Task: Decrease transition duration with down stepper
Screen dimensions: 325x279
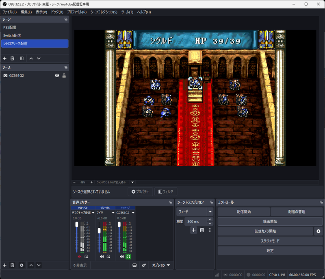Action: tap(210, 224)
